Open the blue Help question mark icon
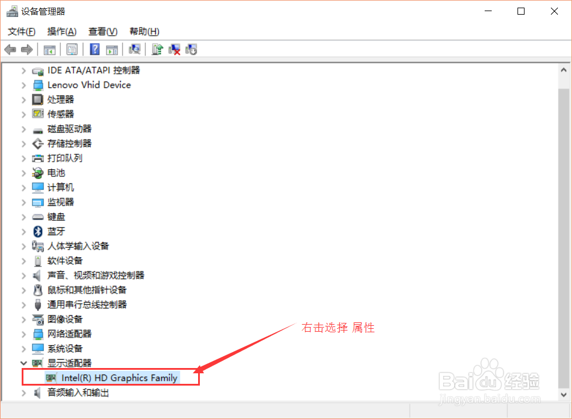Image resolution: width=572 pixels, height=419 pixels. pos(95,49)
